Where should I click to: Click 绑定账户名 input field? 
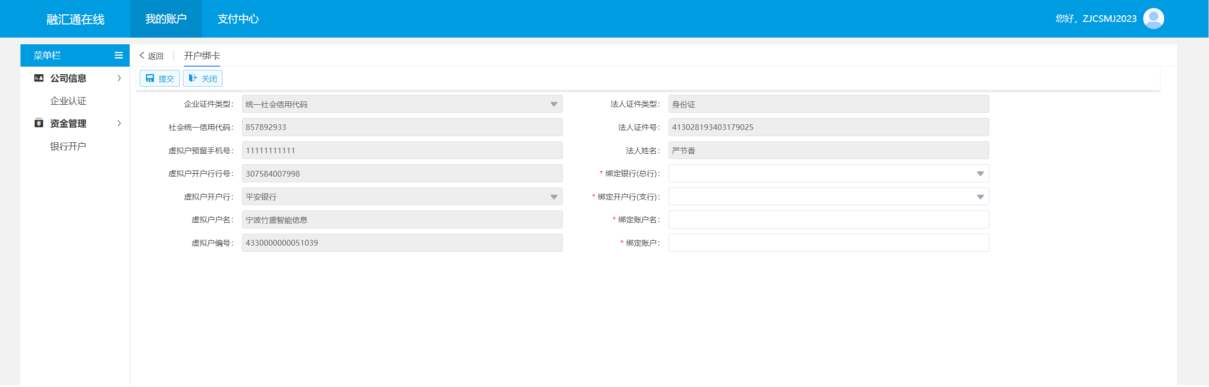[829, 219]
